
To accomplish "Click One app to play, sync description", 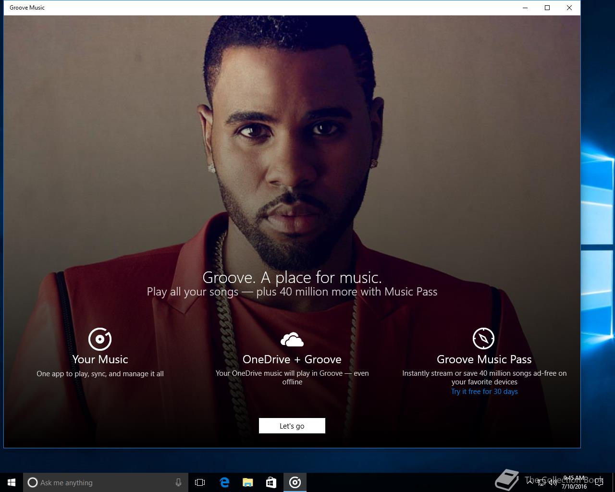I will [x=100, y=374].
